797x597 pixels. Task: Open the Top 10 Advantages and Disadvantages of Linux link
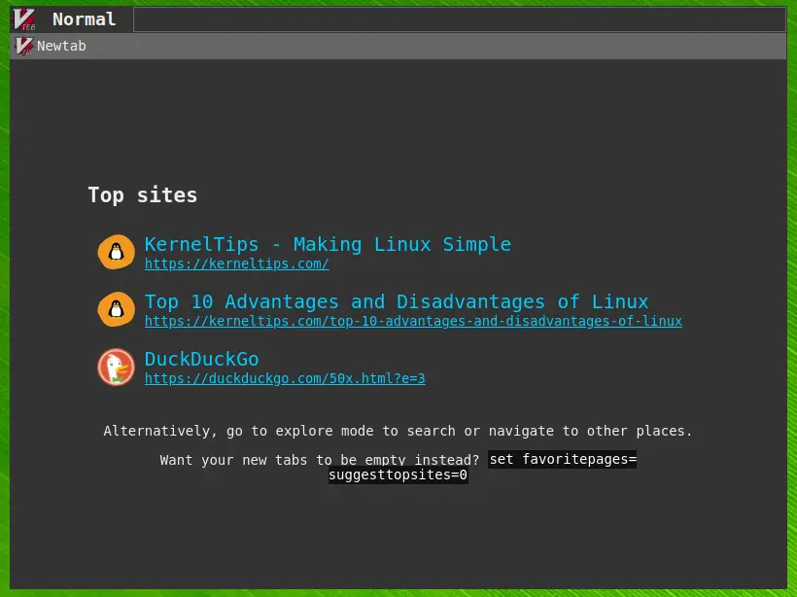397,301
